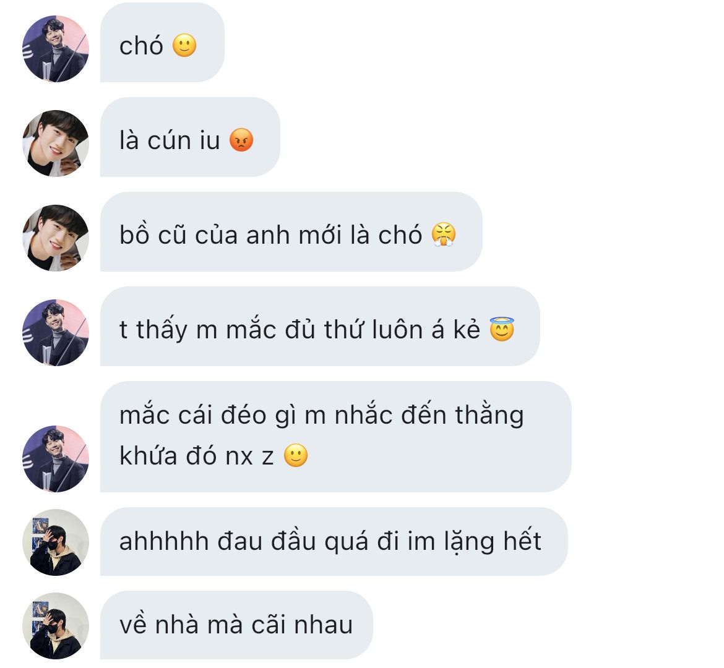Tap the huffing face emoji after 'mới là chó'

[x=444, y=234]
